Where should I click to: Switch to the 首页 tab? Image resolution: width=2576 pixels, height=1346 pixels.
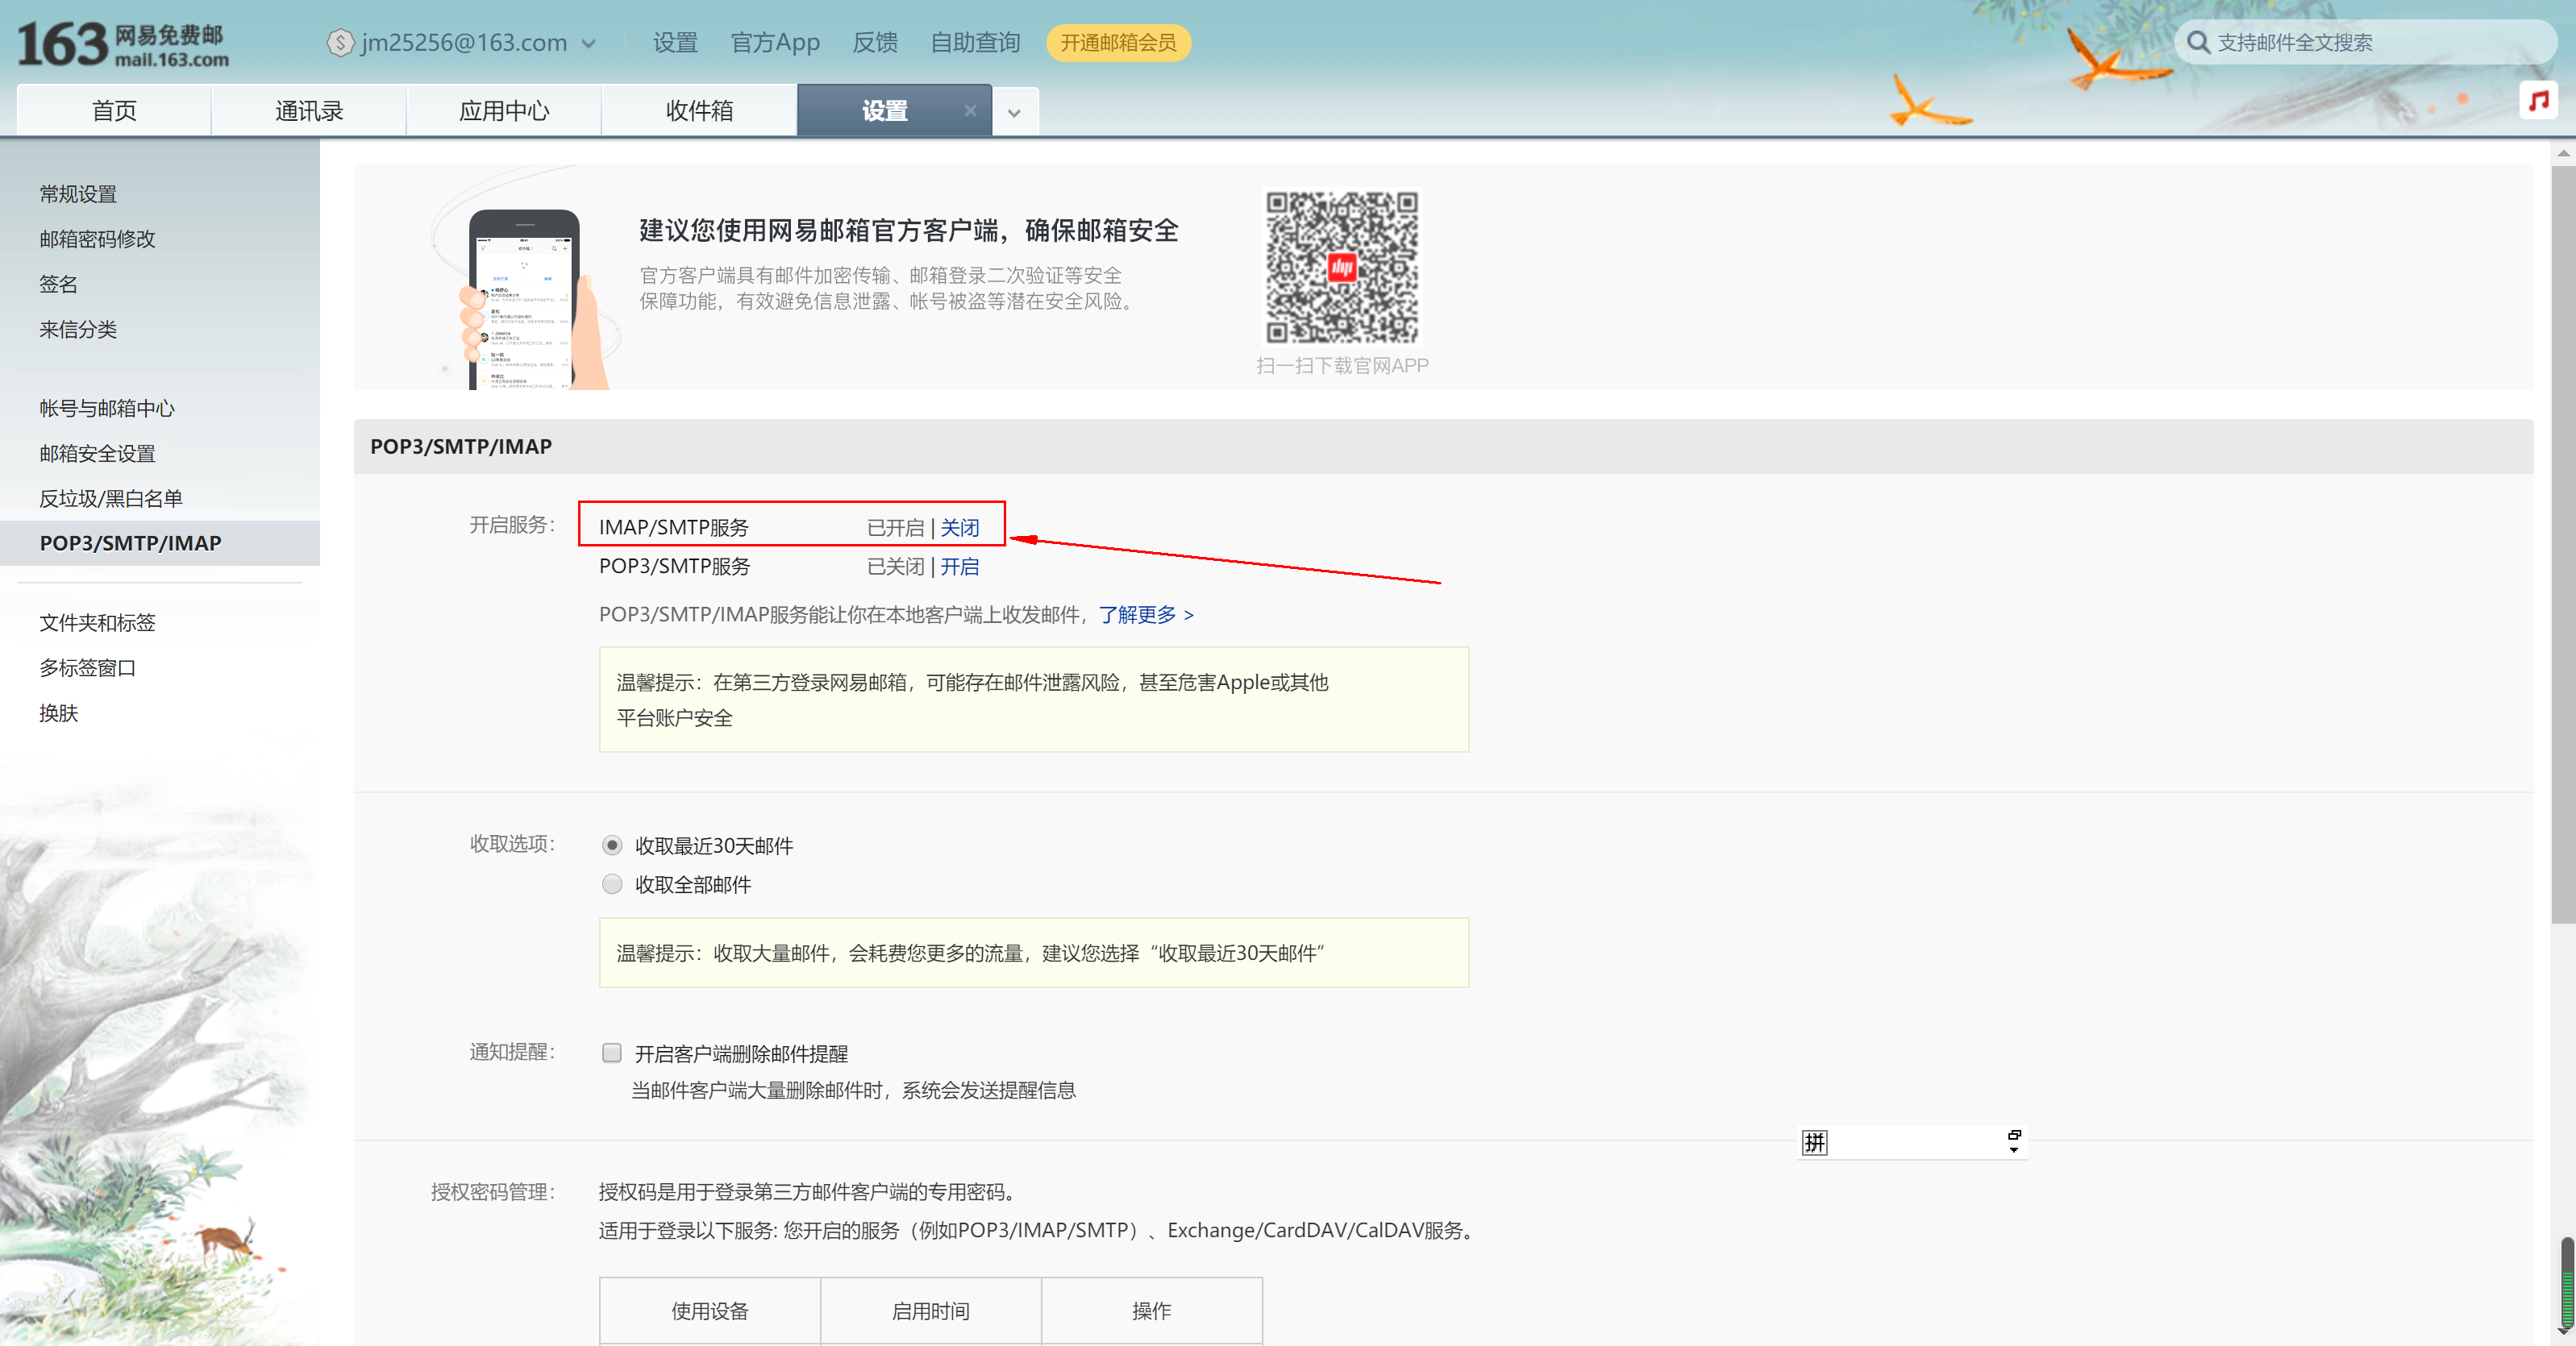114,111
